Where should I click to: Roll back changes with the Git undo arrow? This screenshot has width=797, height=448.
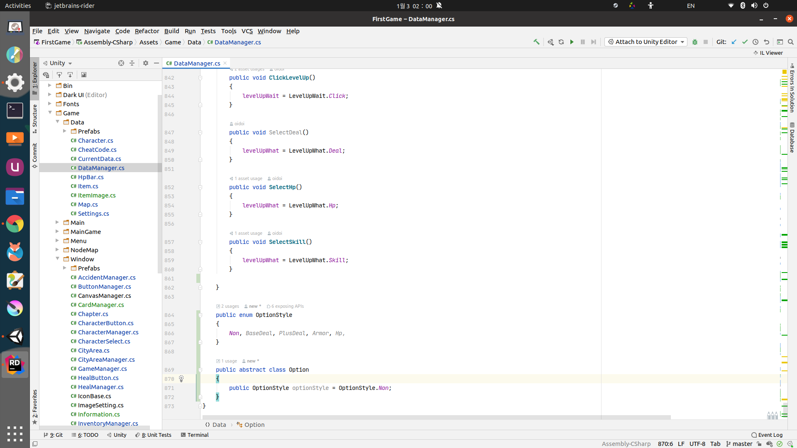click(x=766, y=42)
